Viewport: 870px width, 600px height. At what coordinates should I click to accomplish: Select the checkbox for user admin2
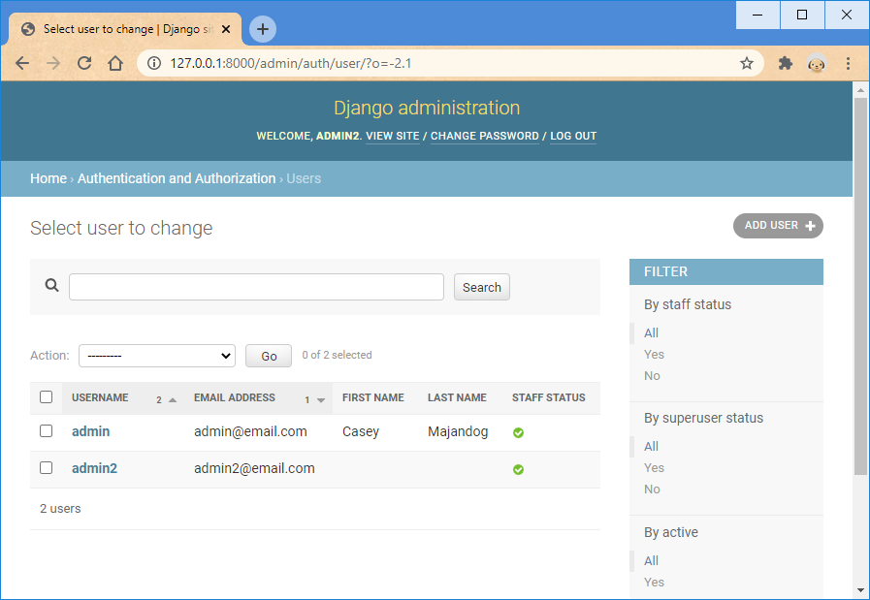click(46, 467)
